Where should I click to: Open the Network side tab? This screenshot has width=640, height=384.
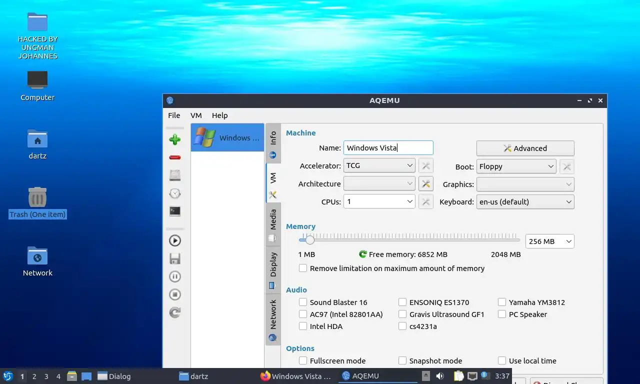(x=273, y=319)
